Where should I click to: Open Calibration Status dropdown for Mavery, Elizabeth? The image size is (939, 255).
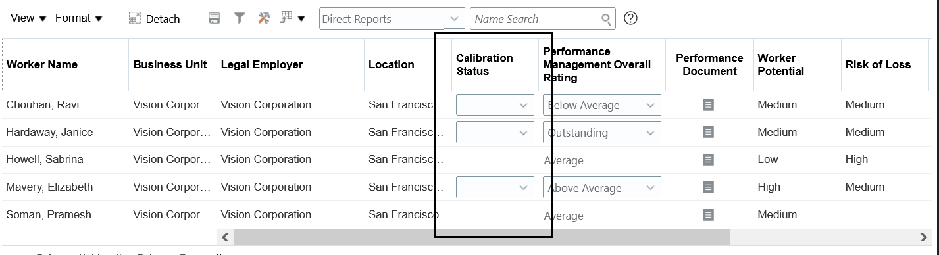pos(495,188)
